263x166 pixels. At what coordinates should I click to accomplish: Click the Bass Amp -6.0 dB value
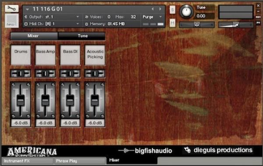click(x=45, y=123)
